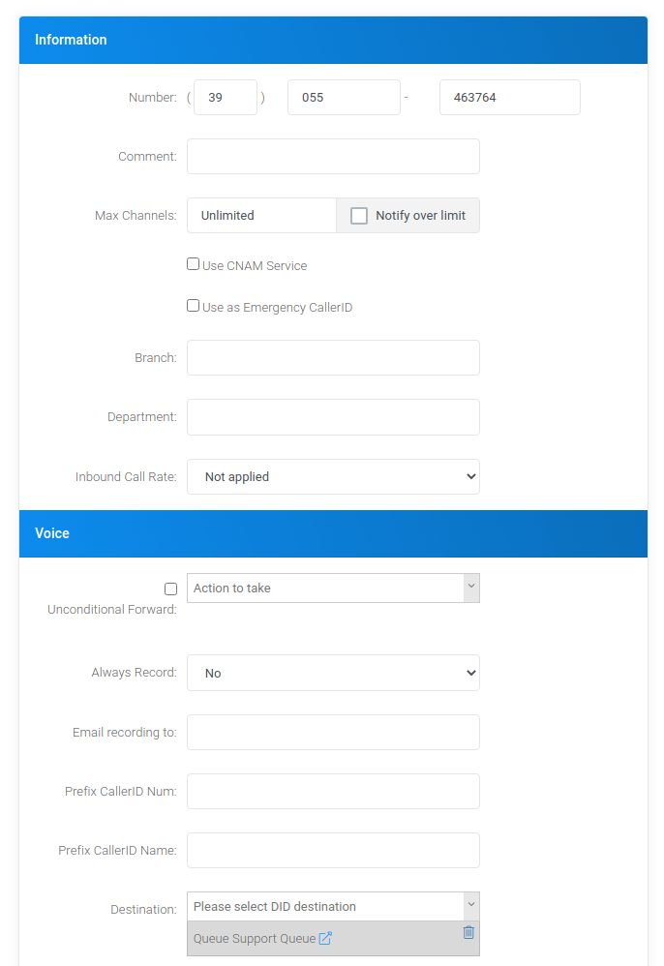Click the area code field showing 055

(344, 98)
